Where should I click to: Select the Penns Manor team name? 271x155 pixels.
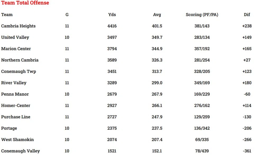[15, 94]
